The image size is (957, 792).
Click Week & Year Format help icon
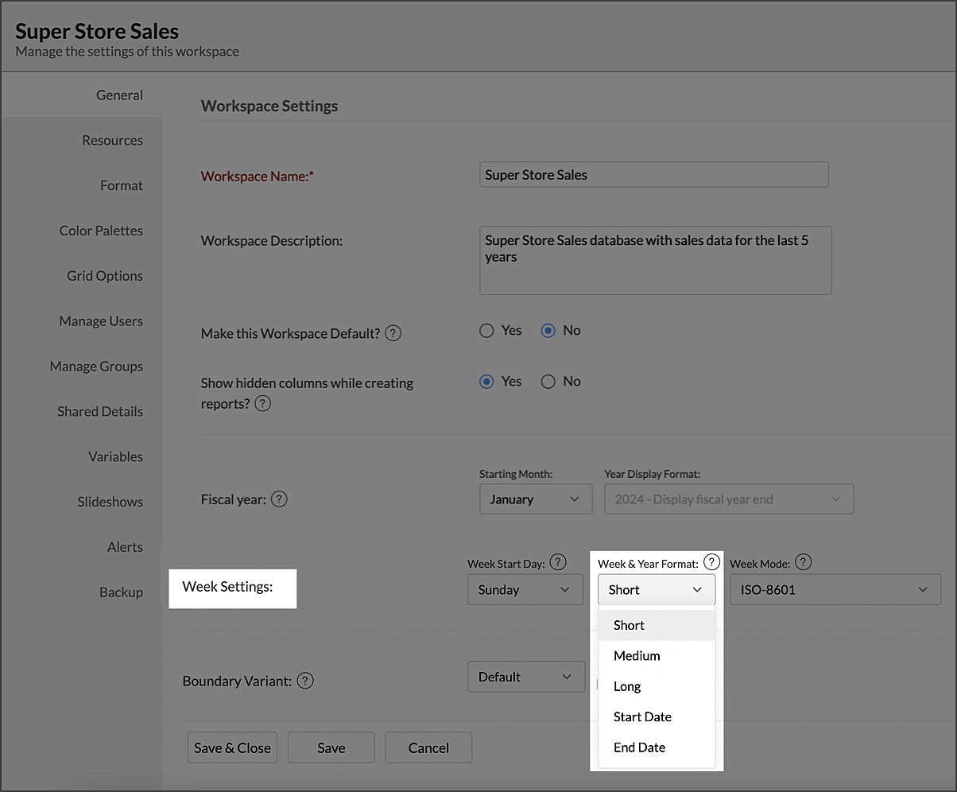point(711,562)
